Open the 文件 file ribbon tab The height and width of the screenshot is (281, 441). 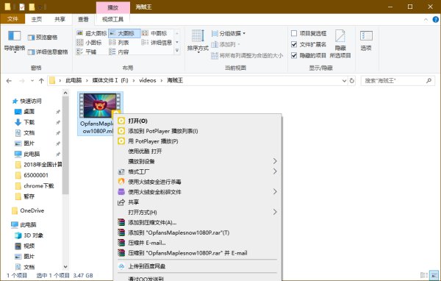pyautogui.click(x=12, y=19)
